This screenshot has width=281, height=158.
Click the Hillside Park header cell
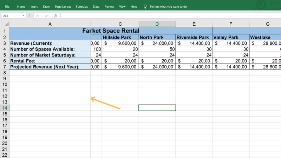click(120, 37)
